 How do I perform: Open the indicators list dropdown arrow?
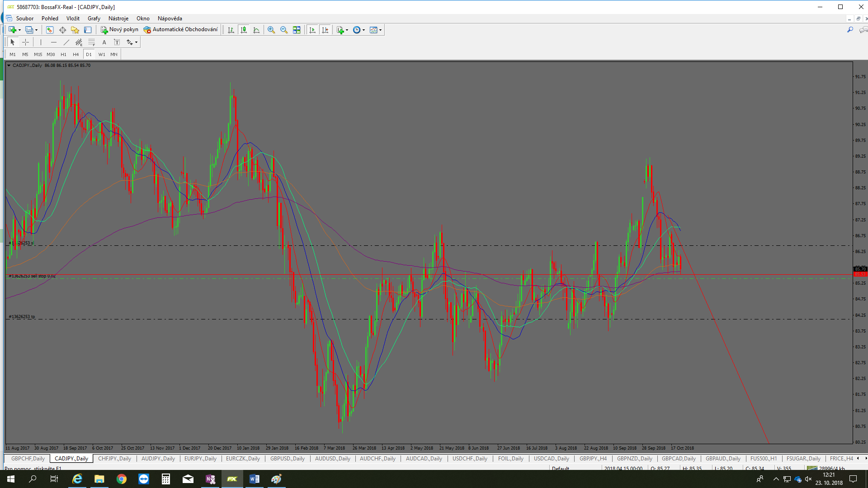pos(347,30)
